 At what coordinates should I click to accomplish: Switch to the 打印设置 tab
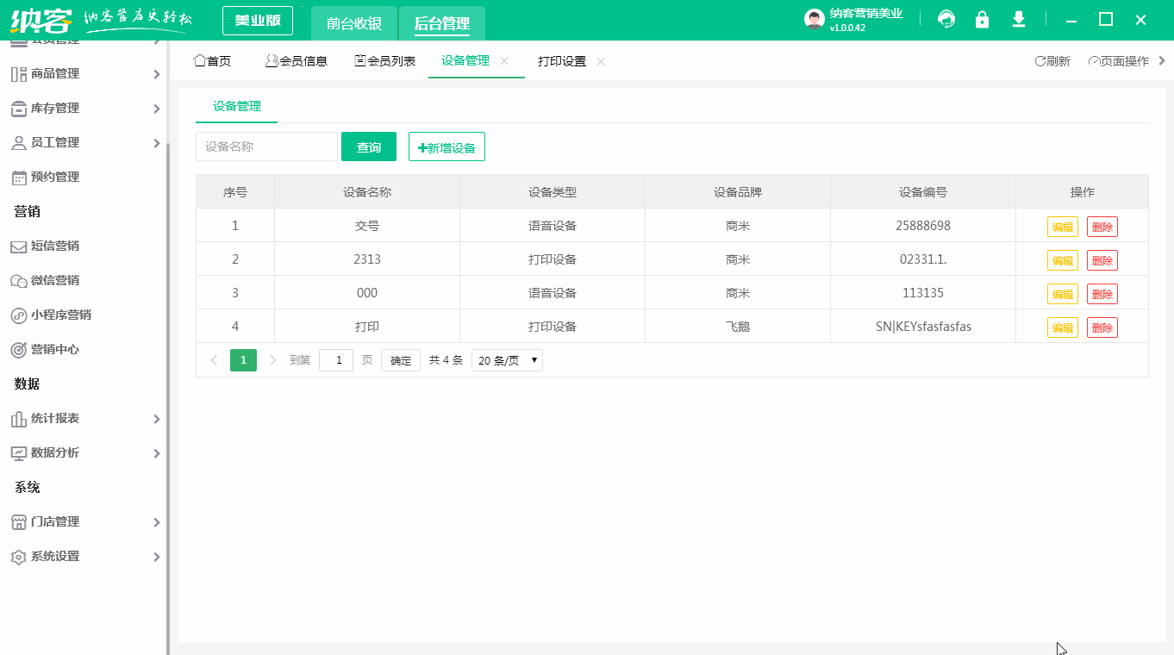(561, 61)
